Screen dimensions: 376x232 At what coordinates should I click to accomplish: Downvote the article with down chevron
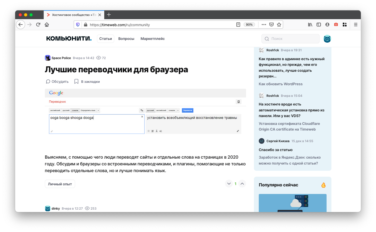coord(229,184)
